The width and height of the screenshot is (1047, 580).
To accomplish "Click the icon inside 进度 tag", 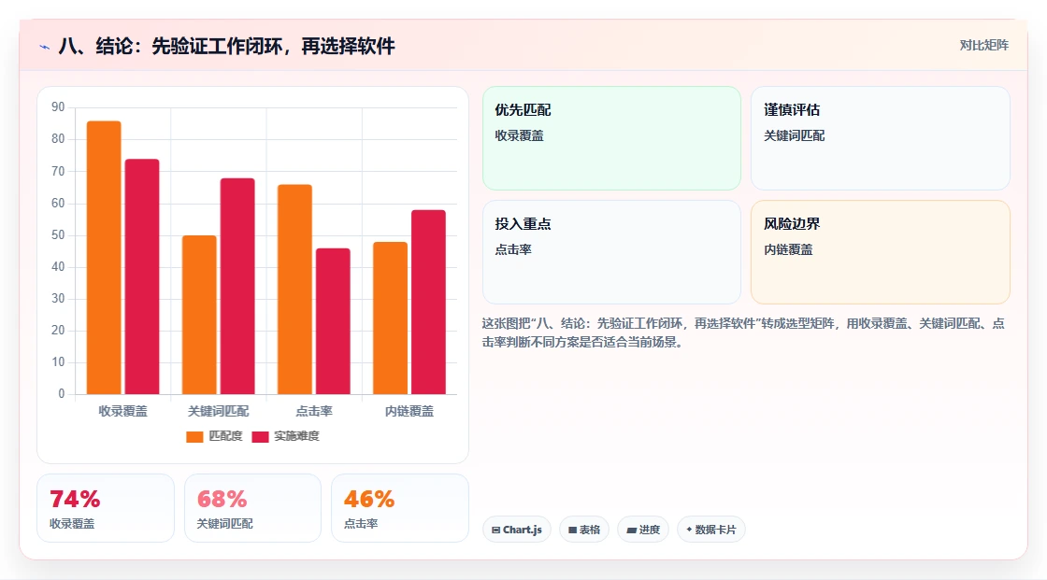I will coord(631,530).
